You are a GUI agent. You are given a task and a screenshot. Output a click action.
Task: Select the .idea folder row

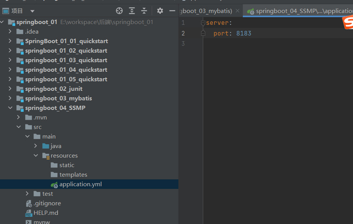coord(32,32)
